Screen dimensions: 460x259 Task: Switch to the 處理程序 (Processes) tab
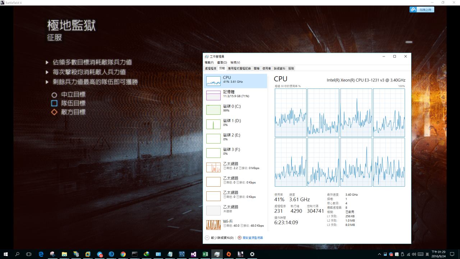pyautogui.click(x=211, y=68)
